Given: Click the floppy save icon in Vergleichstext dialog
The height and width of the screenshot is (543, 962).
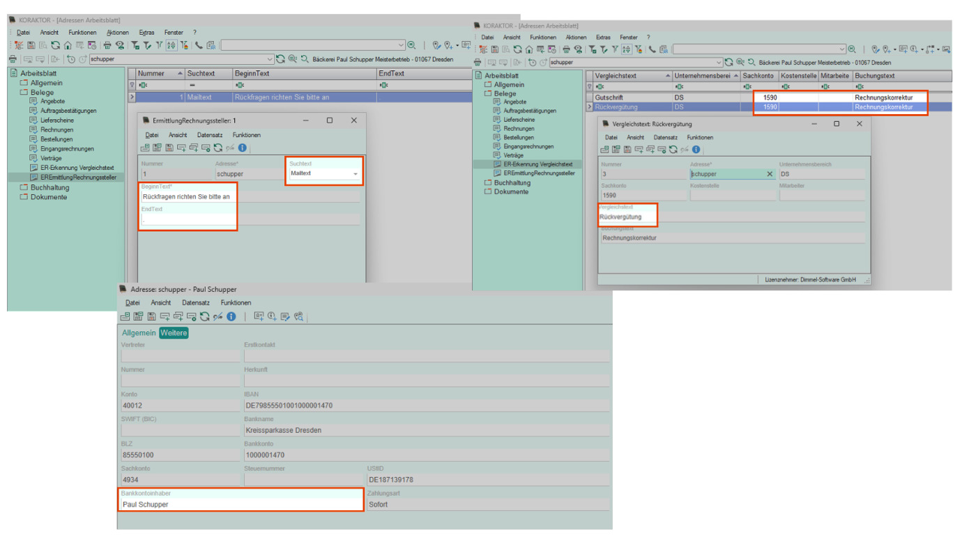Looking at the screenshot, I should (628, 150).
